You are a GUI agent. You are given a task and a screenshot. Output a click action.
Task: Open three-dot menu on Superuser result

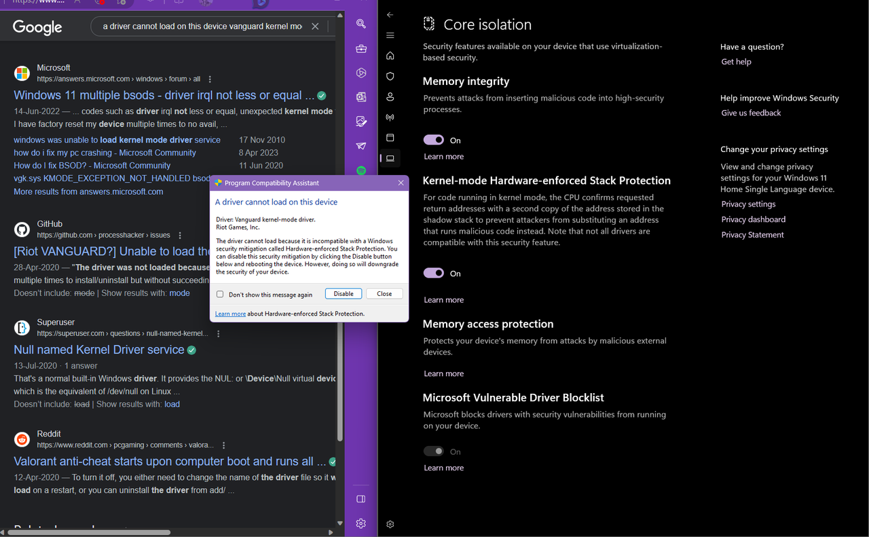[x=218, y=333]
